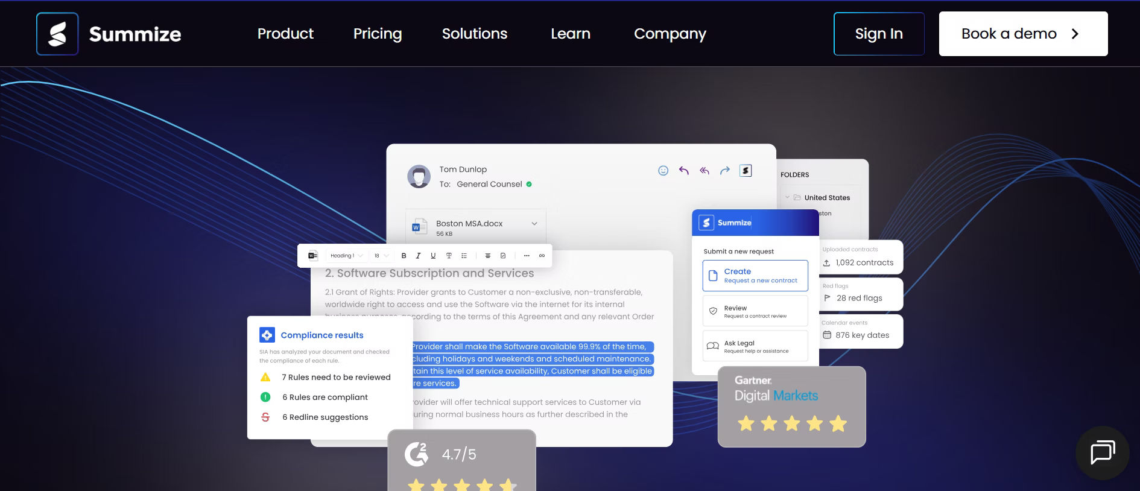Open the Company menu
Screen dimensions: 1140x491
pyautogui.click(x=670, y=34)
